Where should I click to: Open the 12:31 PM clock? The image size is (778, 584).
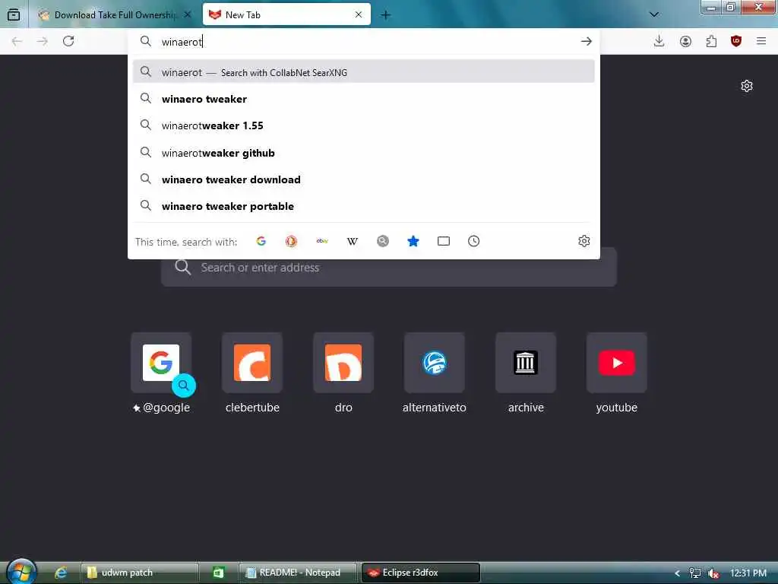point(748,573)
